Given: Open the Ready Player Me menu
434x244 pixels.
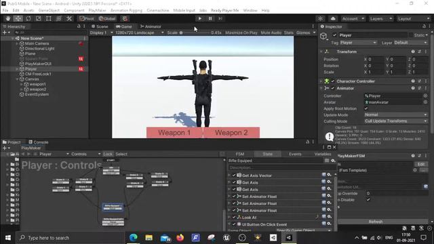Looking at the screenshot, I should click(224, 10).
